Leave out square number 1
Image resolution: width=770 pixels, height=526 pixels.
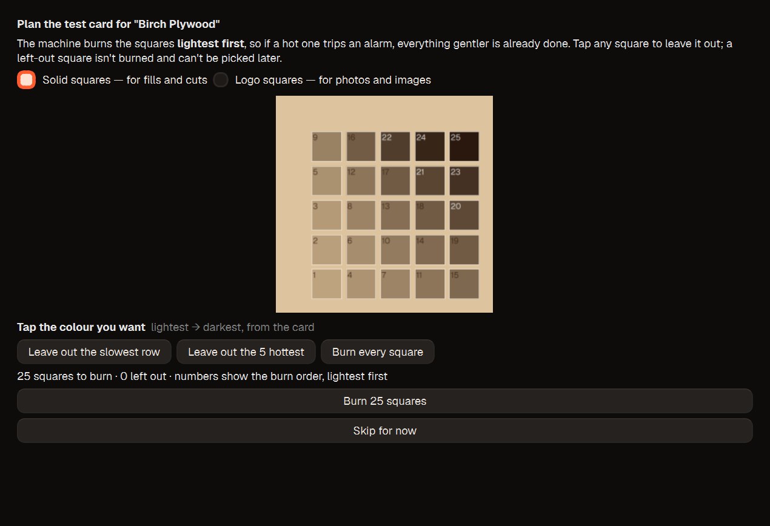tap(327, 284)
